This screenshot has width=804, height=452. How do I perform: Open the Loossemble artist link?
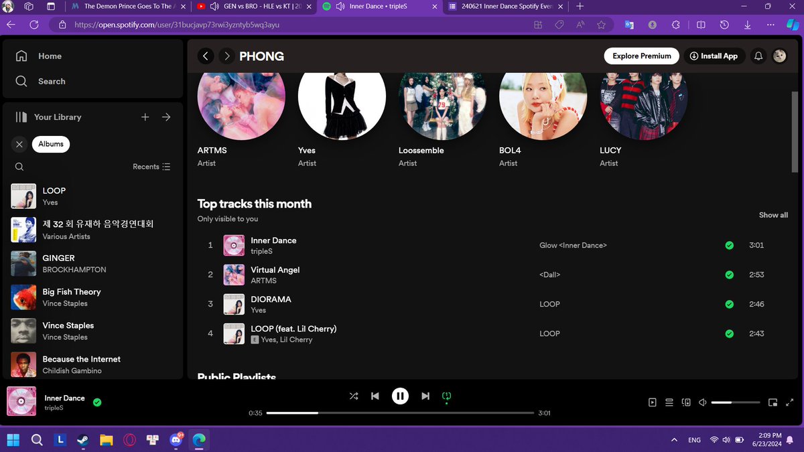point(421,151)
